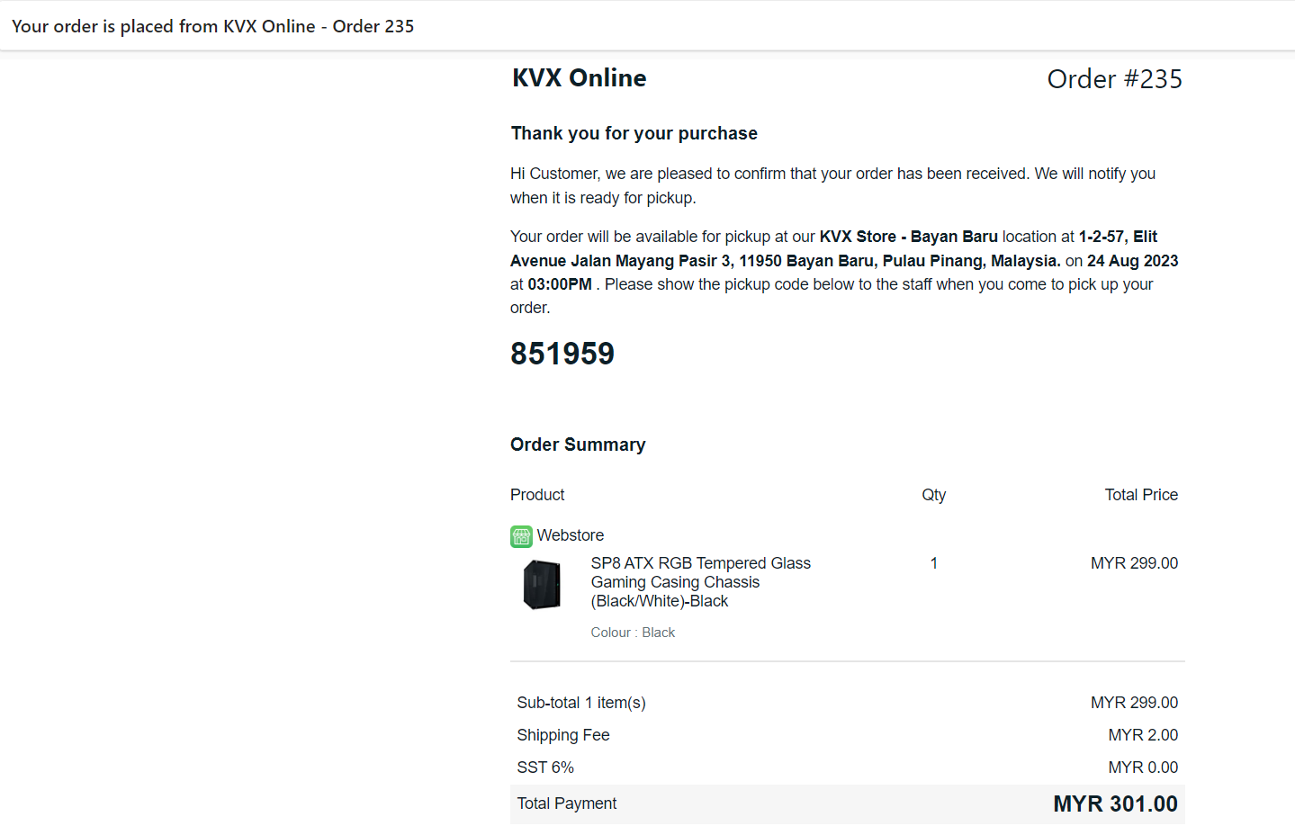This screenshot has height=835, width=1295.
Task: Click the Total Price column header
Action: pyautogui.click(x=1140, y=495)
